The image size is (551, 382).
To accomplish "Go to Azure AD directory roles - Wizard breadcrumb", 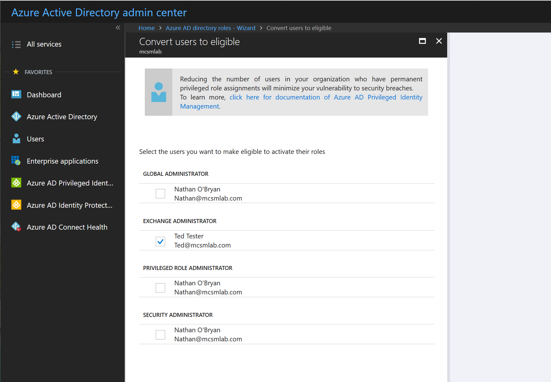I will (210, 28).
